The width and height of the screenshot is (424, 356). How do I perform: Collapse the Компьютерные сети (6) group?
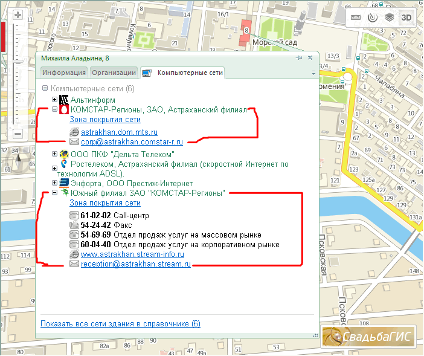45,88
